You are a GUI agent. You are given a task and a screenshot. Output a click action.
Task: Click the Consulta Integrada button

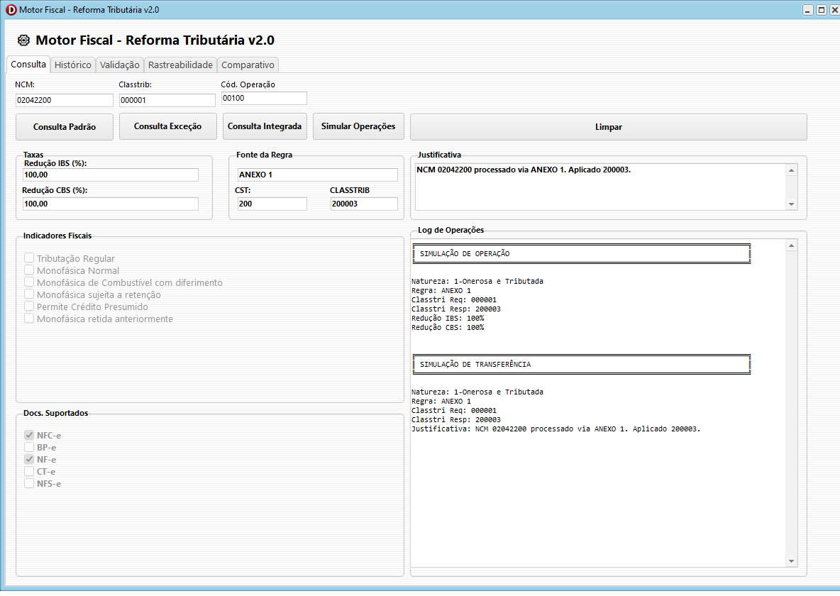[265, 127]
